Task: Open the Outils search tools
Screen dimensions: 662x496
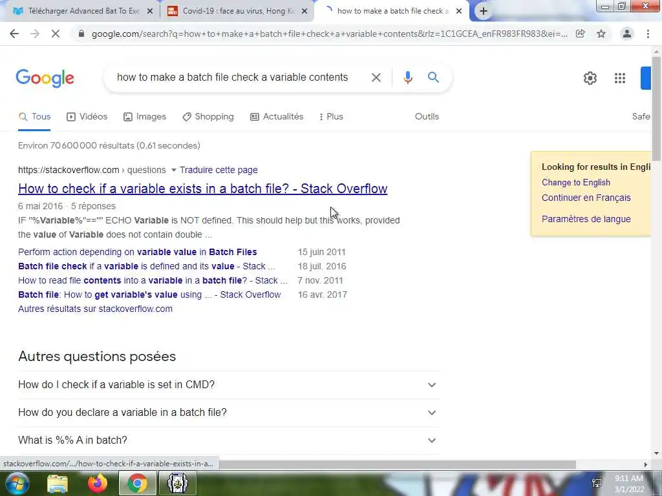Action: coord(427,116)
